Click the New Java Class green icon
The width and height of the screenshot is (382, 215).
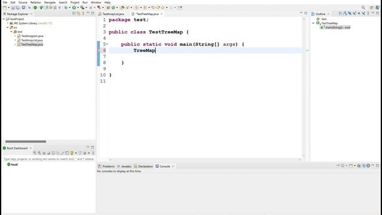(x=113, y=8)
